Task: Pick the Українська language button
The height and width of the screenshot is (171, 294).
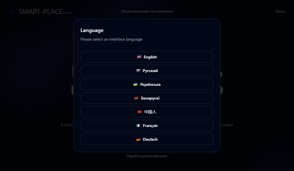Action: (147, 84)
